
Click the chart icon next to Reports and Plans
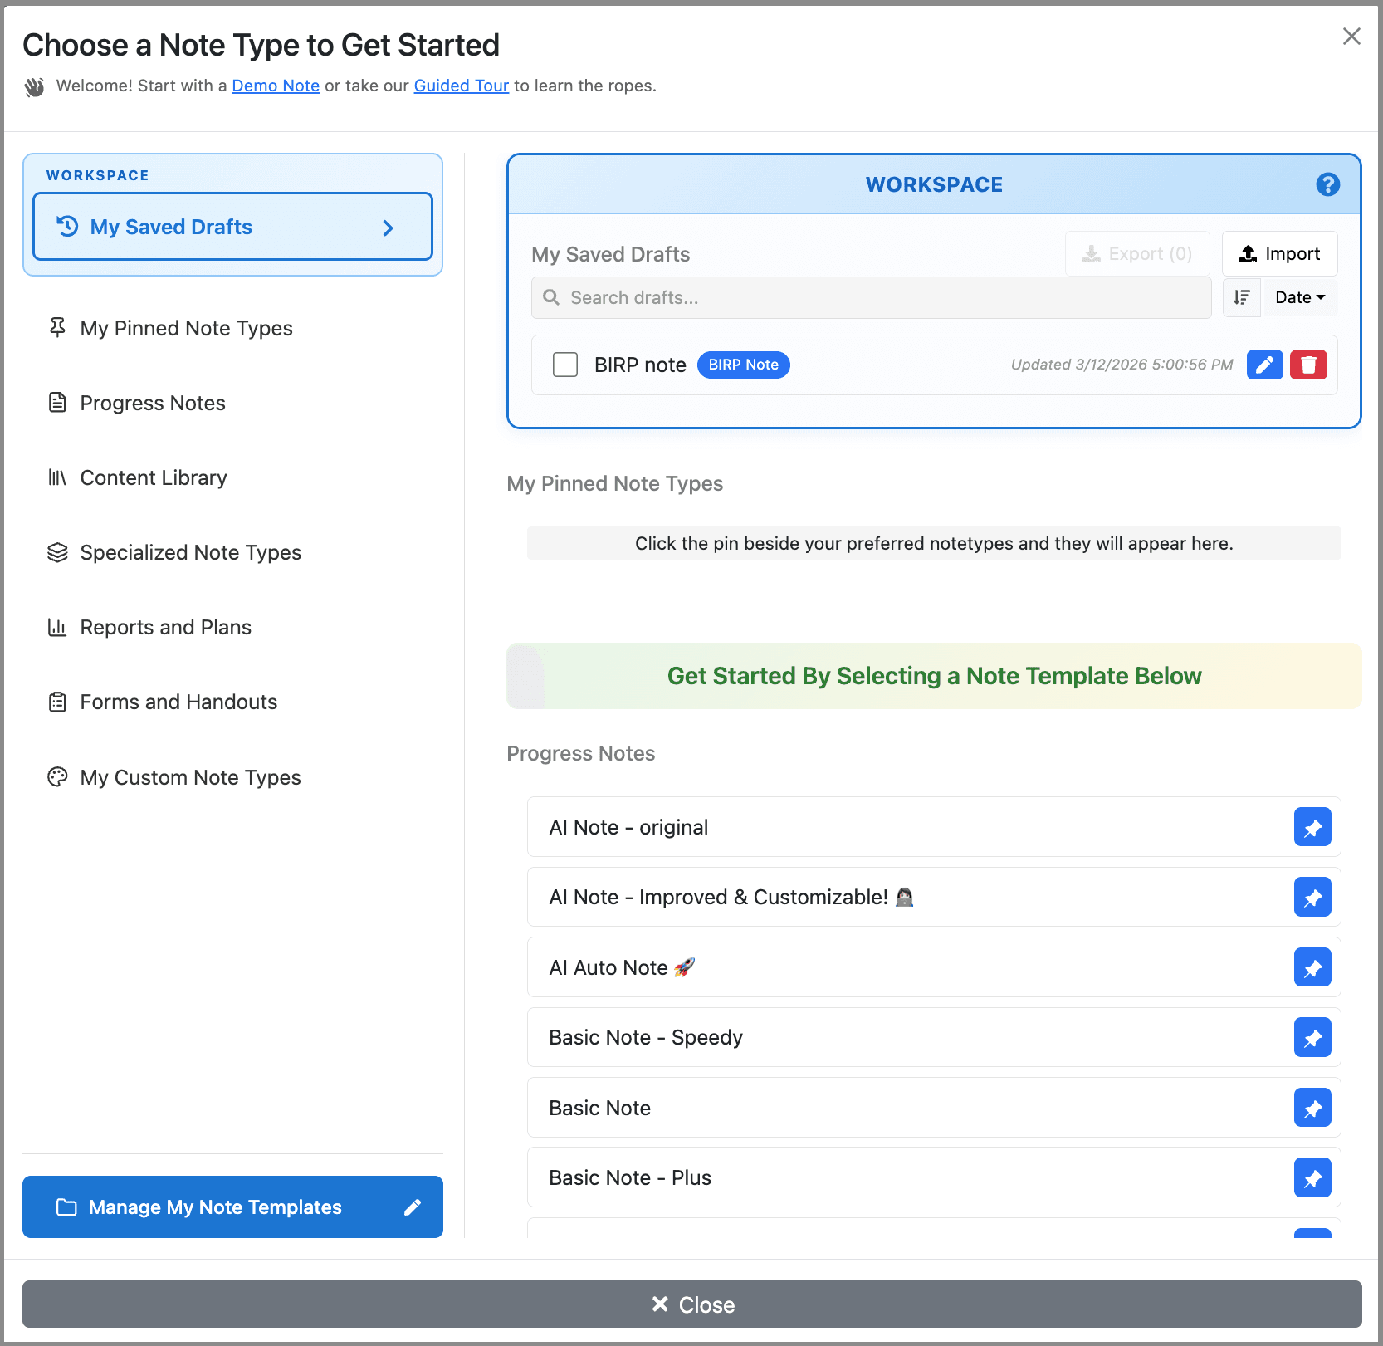click(57, 627)
